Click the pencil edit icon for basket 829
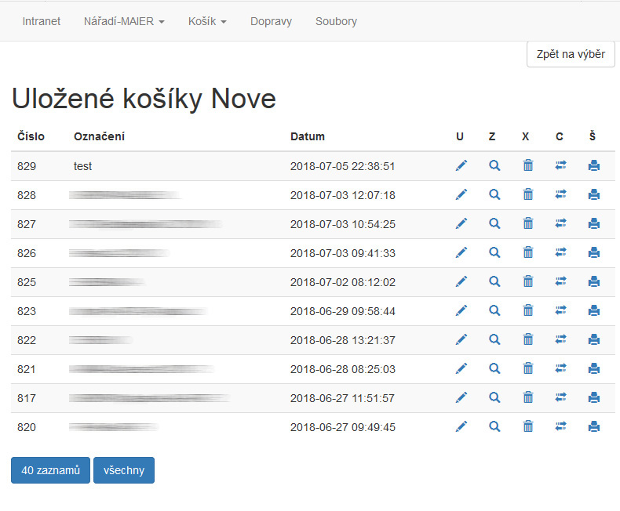Viewport: 620px width, 511px height. tap(461, 166)
